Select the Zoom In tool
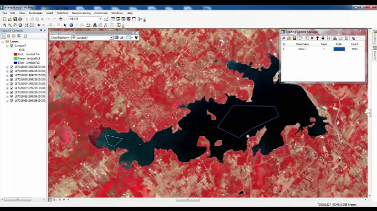The image size is (377, 211). coord(5,25)
